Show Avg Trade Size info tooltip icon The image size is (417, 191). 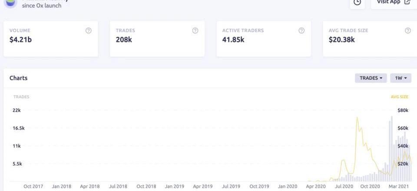pyautogui.click(x=408, y=30)
